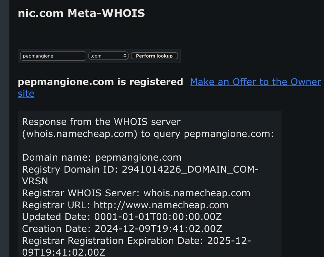Click the Registry Domain ID line

tap(140, 169)
